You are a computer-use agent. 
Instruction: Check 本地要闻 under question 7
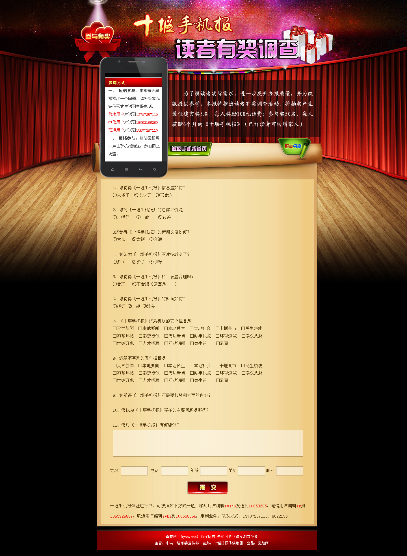click(x=140, y=328)
